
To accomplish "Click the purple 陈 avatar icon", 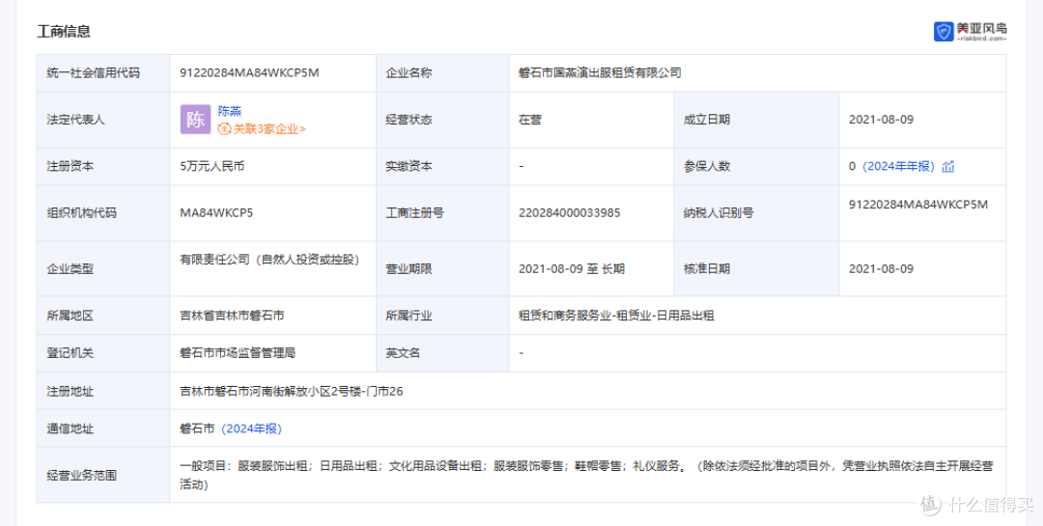I will [x=195, y=120].
